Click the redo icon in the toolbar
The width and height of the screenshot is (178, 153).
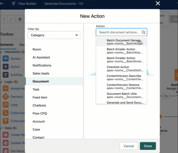(x=11, y=19)
